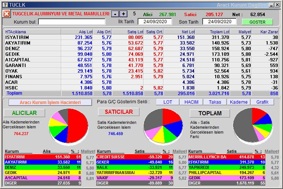Sort by Maliyet column header in top table

point(241,32)
